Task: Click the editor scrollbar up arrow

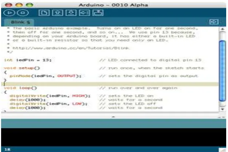Action: point(222,29)
